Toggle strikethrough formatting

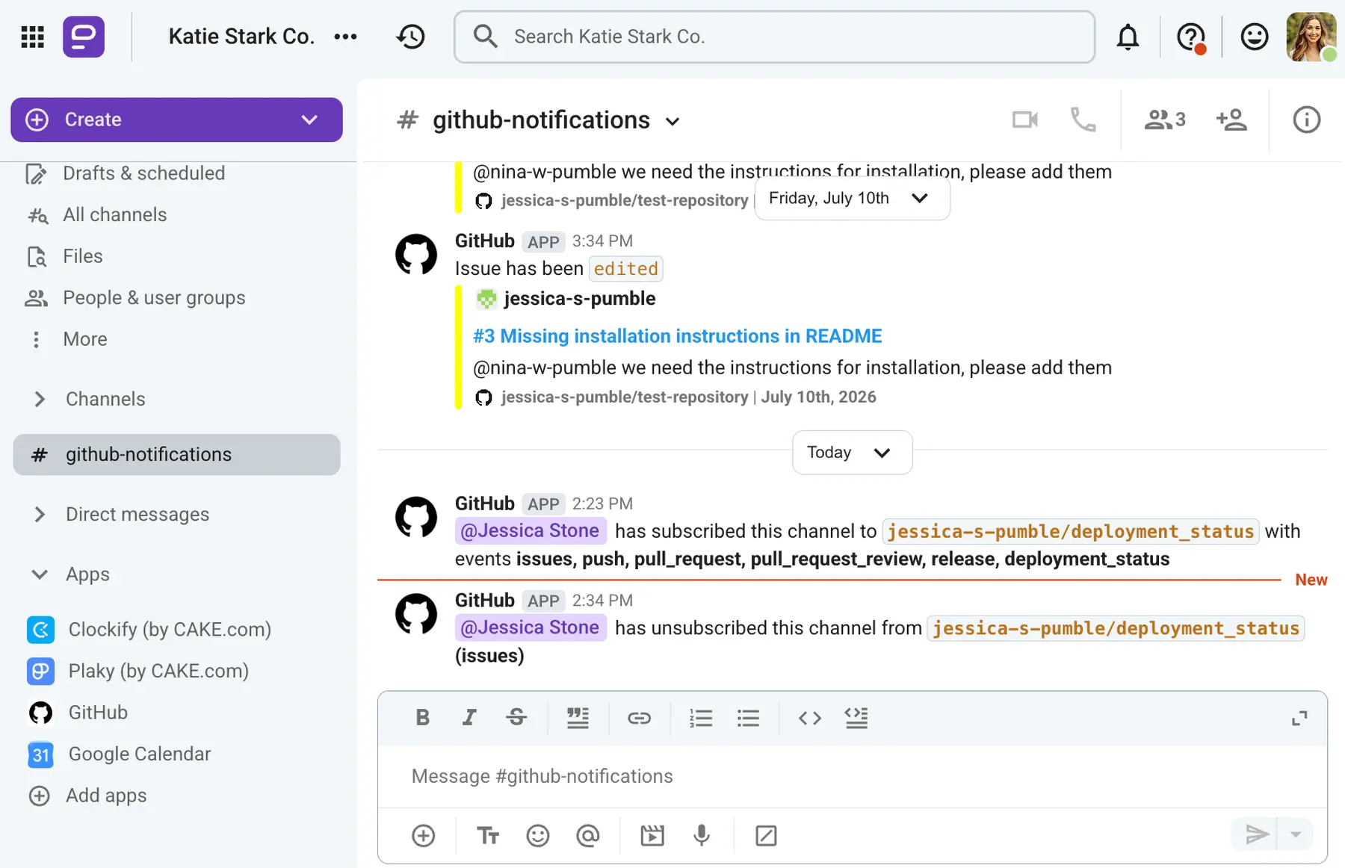pos(516,718)
